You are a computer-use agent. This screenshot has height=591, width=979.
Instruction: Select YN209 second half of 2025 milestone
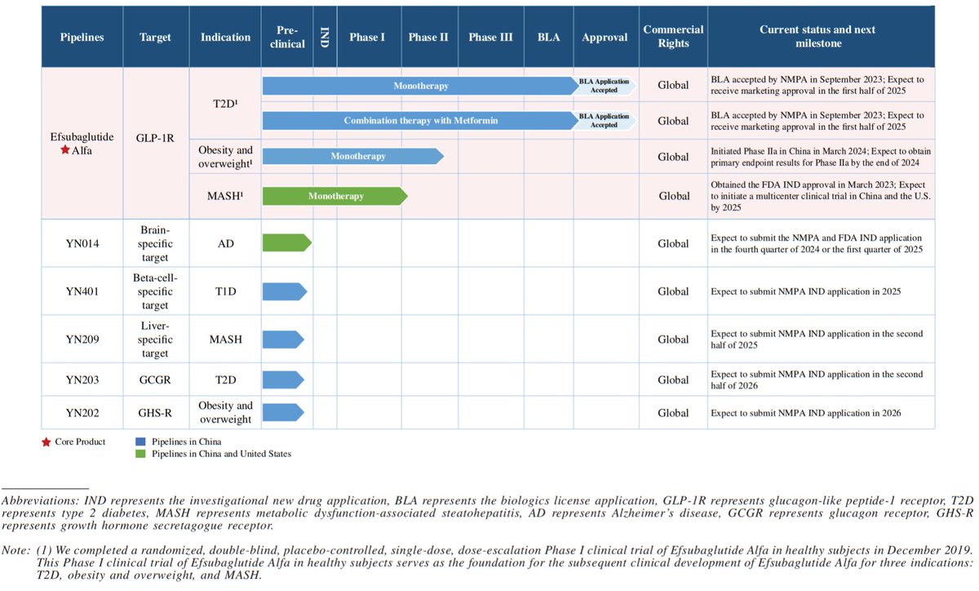tap(817, 340)
